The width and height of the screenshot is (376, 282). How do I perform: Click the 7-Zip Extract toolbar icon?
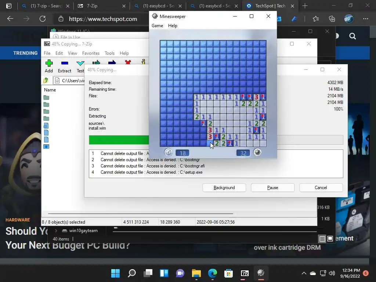tap(65, 63)
